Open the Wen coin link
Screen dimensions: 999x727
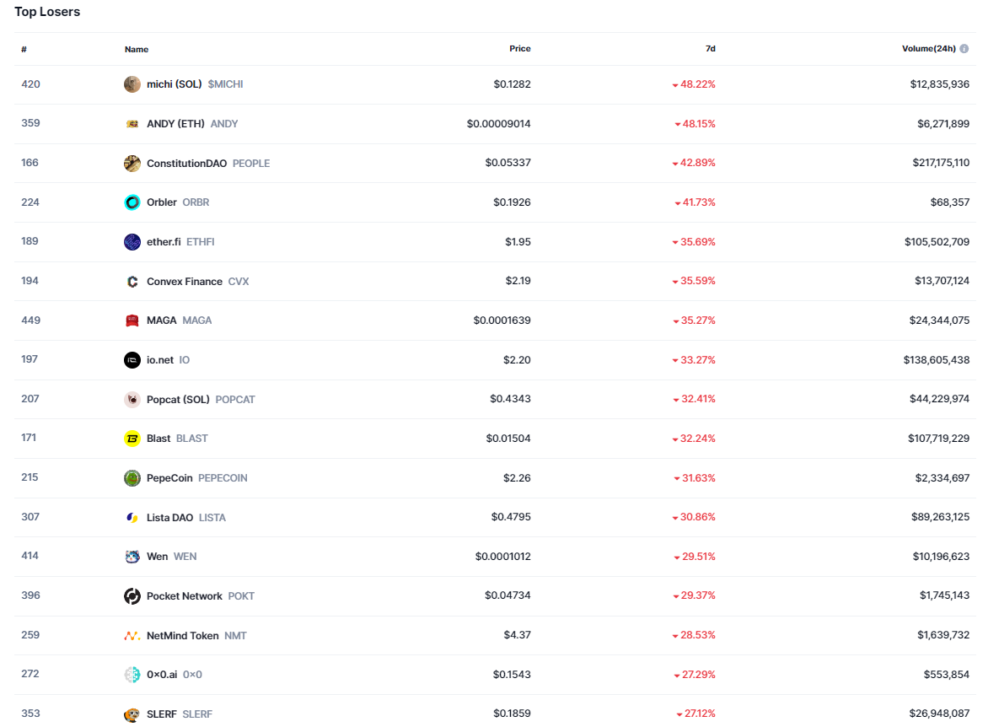(157, 557)
